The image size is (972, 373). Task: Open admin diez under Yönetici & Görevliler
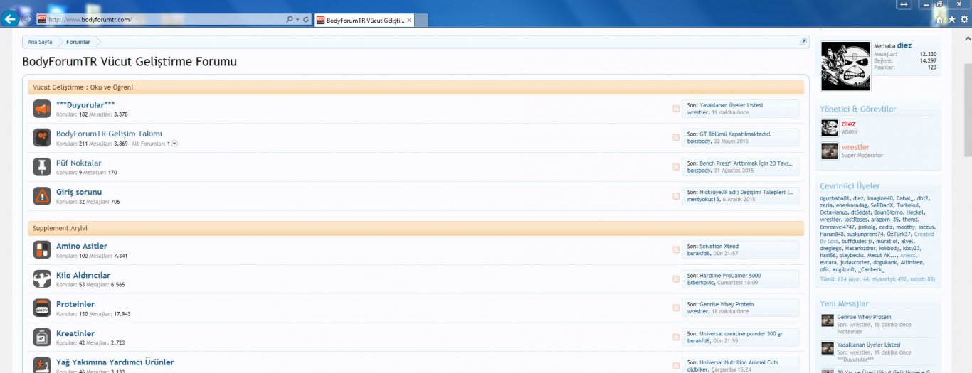(848, 124)
